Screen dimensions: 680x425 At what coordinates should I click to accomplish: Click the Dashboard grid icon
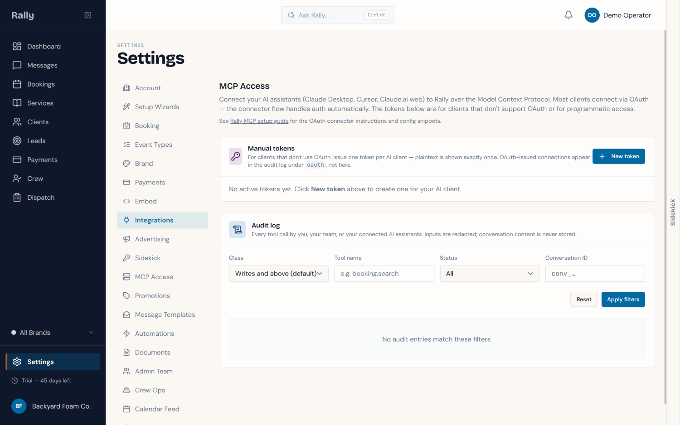pos(17,46)
